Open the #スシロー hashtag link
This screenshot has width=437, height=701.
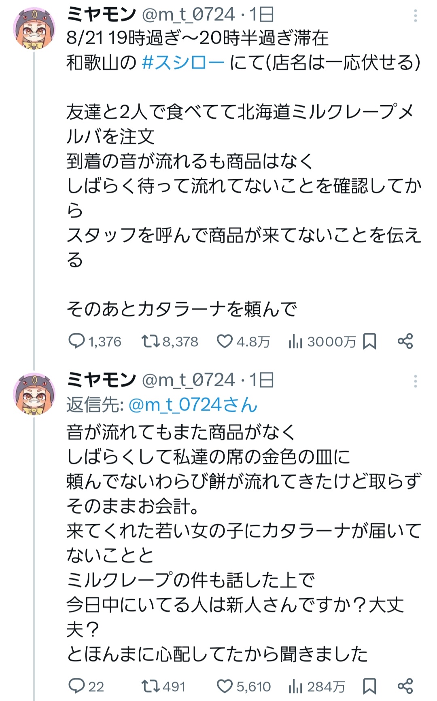tap(183, 63)
